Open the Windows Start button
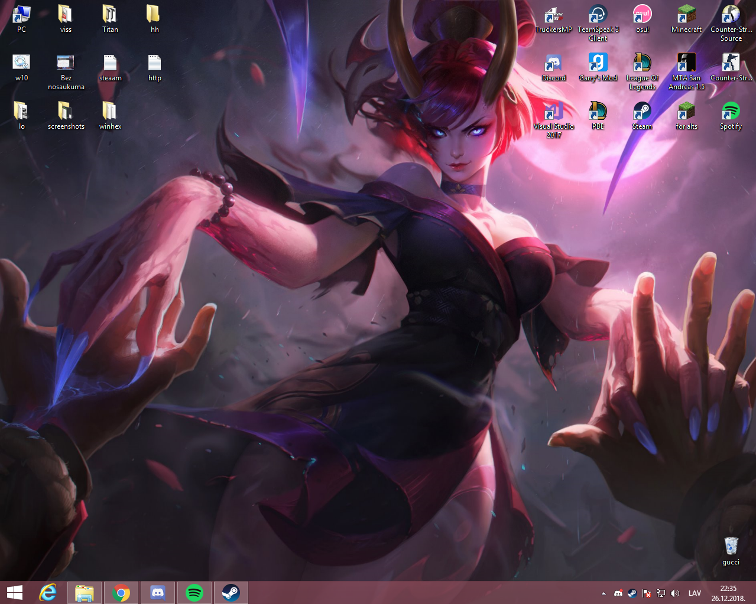The image size is (756, 604). point(15,593)
